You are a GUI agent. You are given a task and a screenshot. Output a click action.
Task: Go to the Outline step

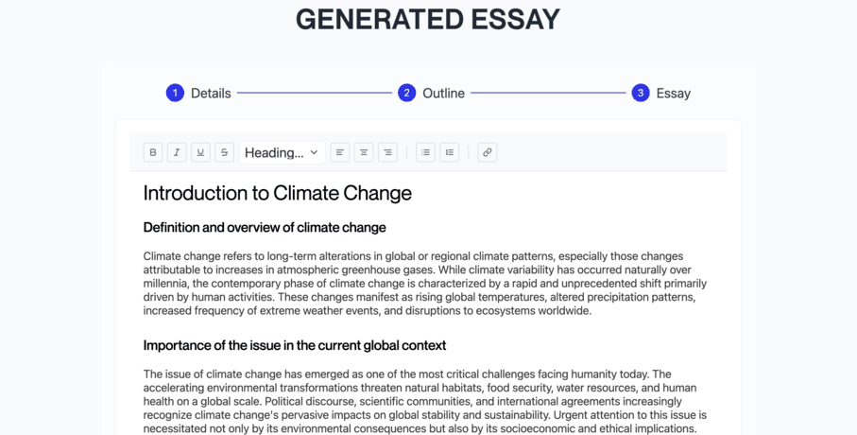click(x=443, y=93)
